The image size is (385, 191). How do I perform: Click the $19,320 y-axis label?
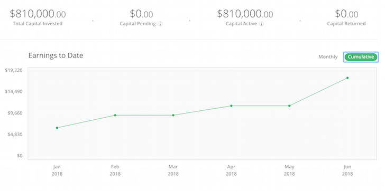click(x=14, y=70)
